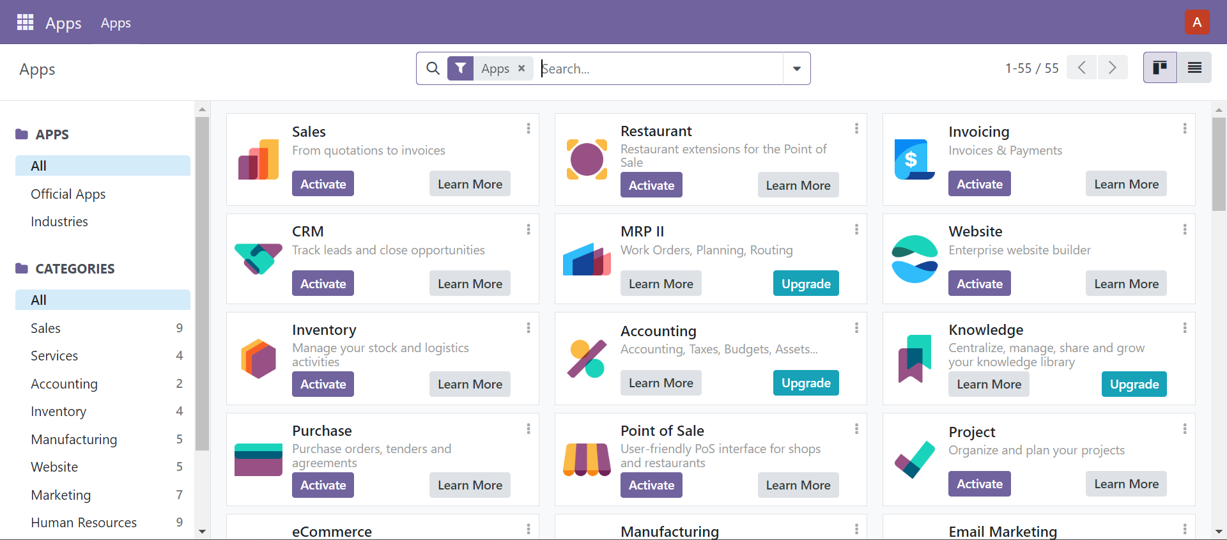The image size is (1227, 540).
Task: Click the Sales app icon
Action: tap(258, 160)
